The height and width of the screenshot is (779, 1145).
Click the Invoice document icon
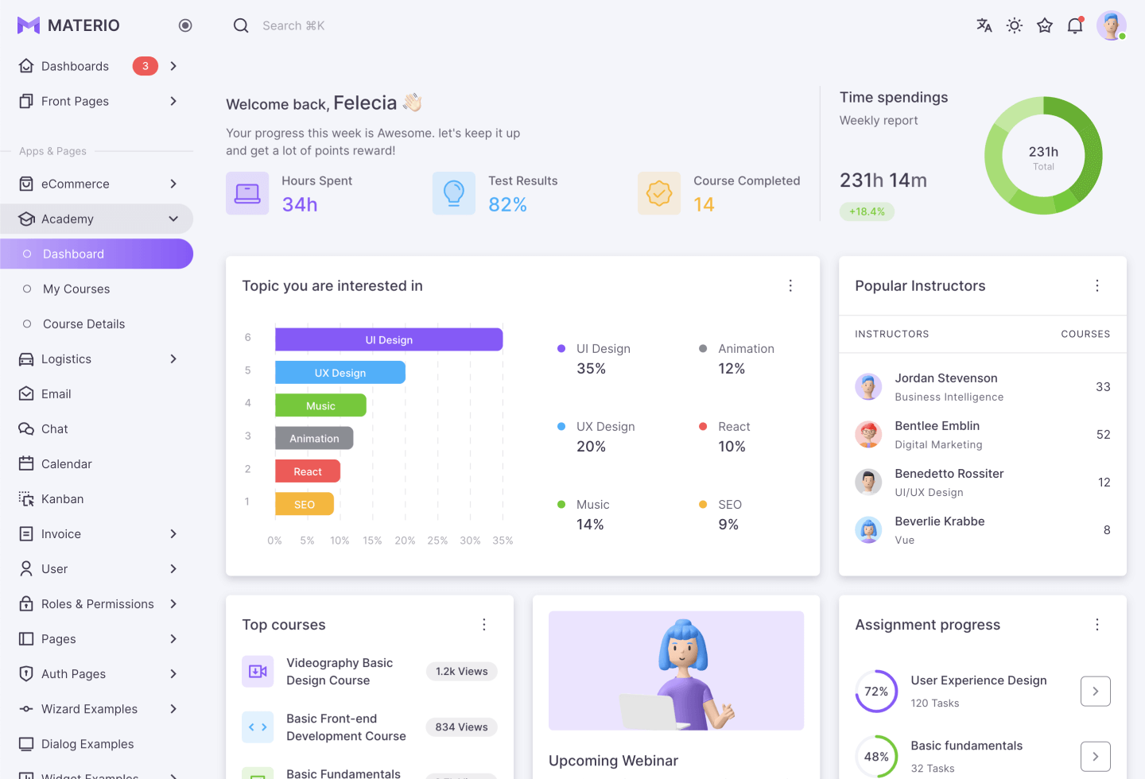tap(26, 533)
